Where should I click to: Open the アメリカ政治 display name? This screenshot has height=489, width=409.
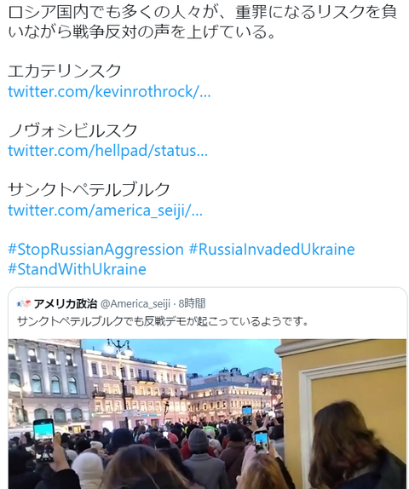pos(66,303)
